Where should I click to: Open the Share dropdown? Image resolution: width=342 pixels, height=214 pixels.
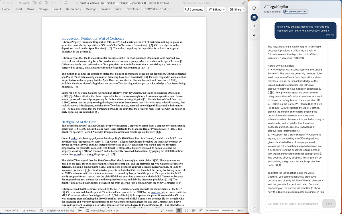coord(237,9)
